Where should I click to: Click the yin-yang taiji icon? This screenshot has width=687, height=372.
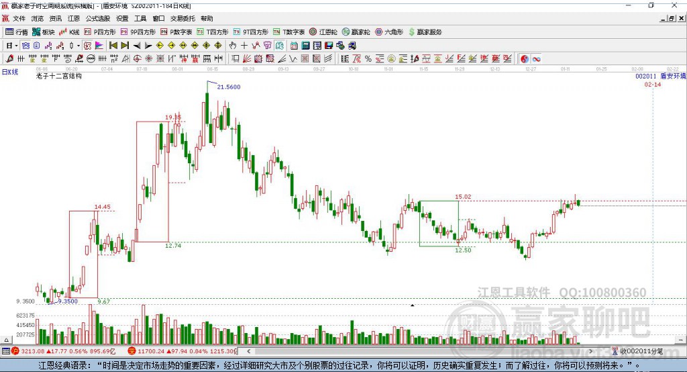point(525,59)
